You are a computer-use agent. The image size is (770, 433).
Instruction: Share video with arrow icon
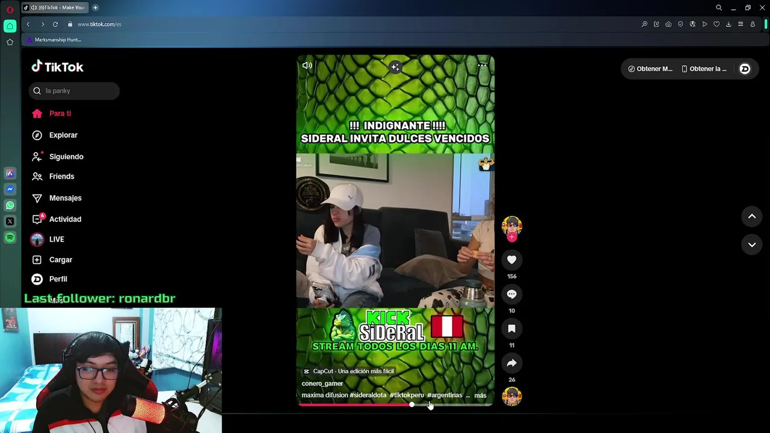(x=512, y=363)
